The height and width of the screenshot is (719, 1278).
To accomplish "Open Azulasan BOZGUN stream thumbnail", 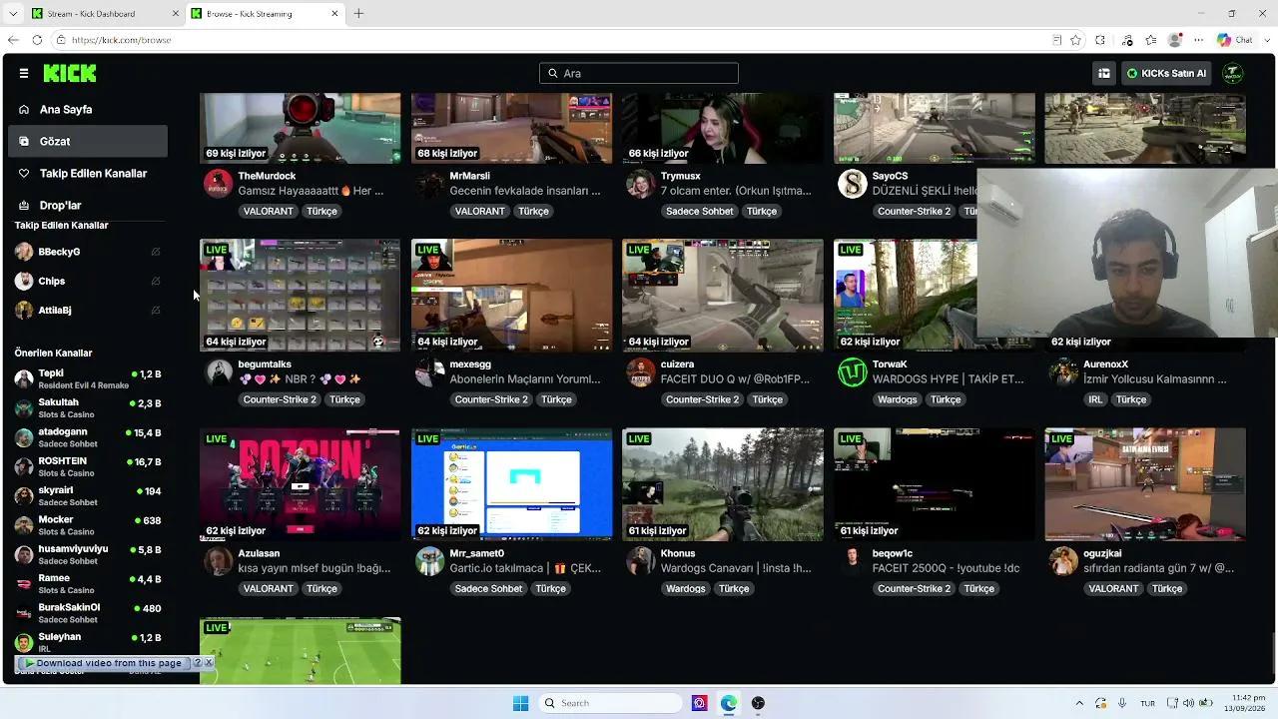I will click(301, 484).
